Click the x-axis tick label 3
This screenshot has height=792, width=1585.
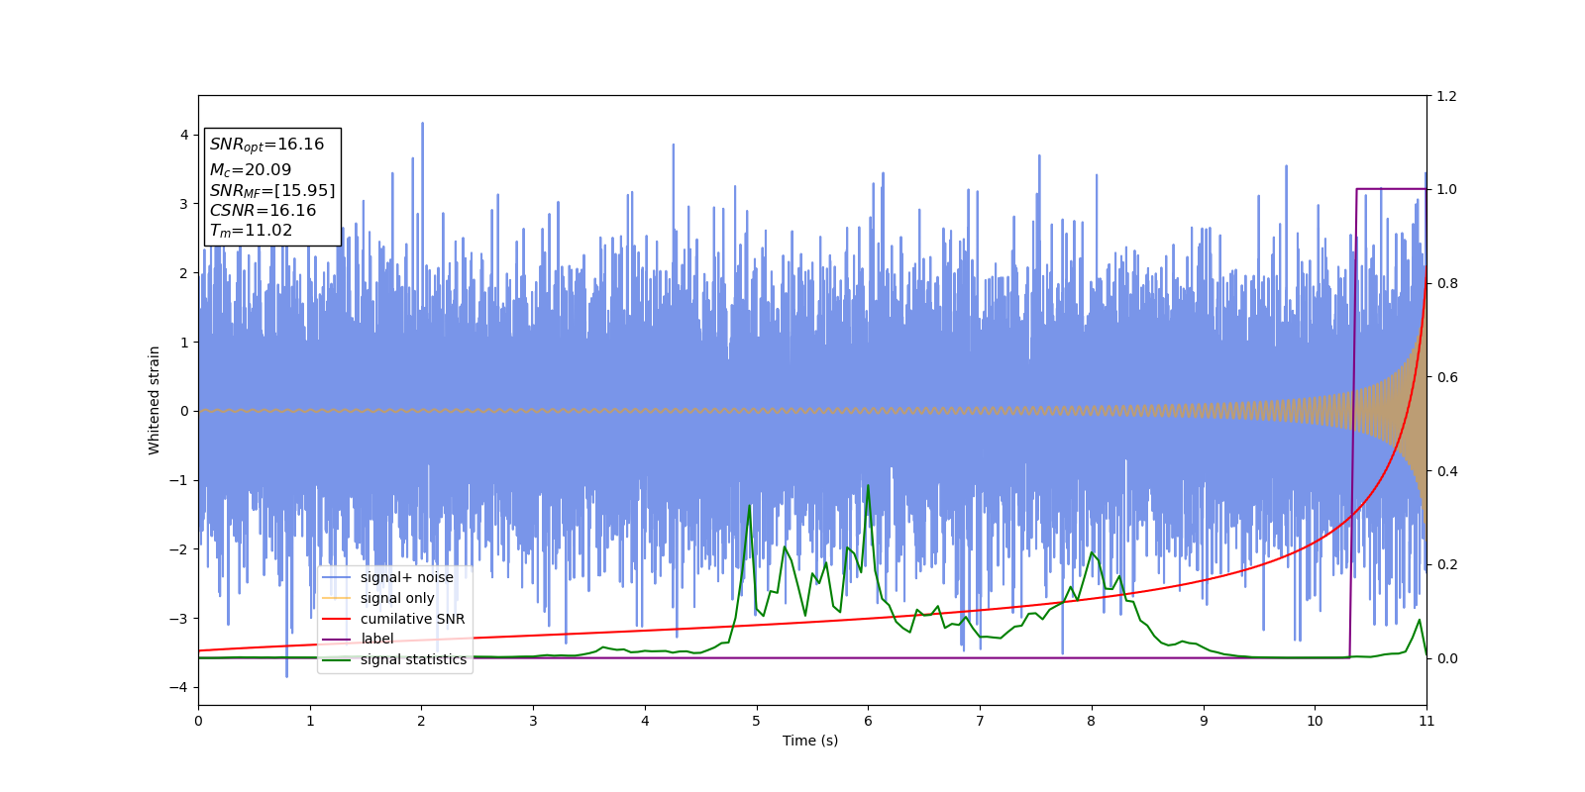[533, 721]
